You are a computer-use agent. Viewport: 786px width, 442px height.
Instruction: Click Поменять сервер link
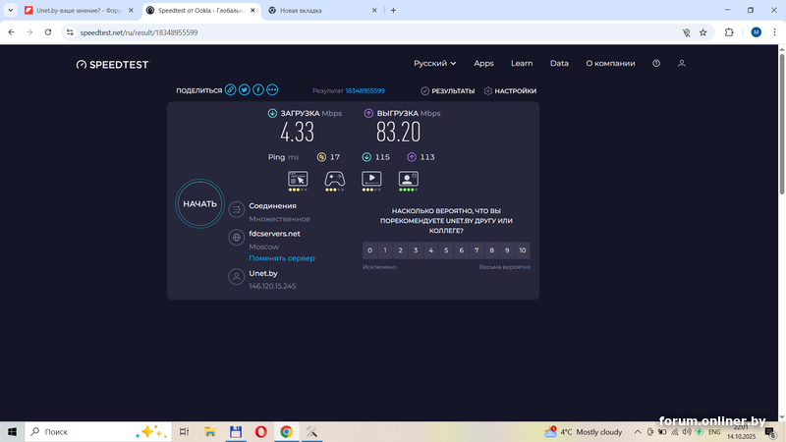282,258
